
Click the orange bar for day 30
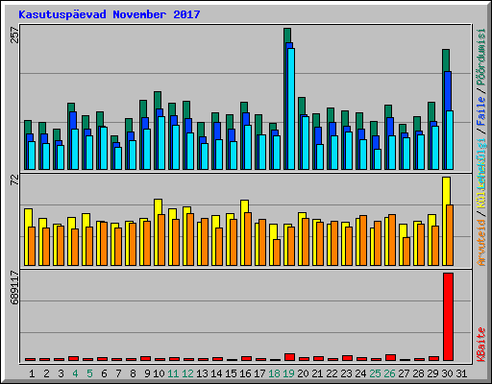(450, 235)
